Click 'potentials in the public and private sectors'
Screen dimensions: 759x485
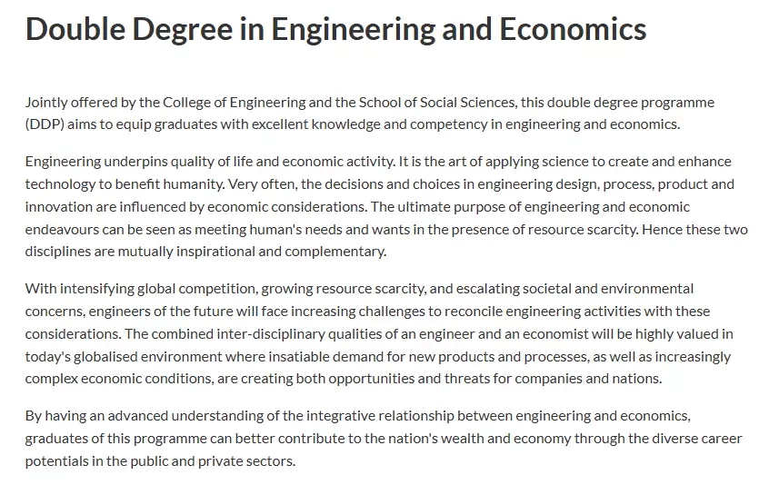pyautogui.click(x=160, y=461)
